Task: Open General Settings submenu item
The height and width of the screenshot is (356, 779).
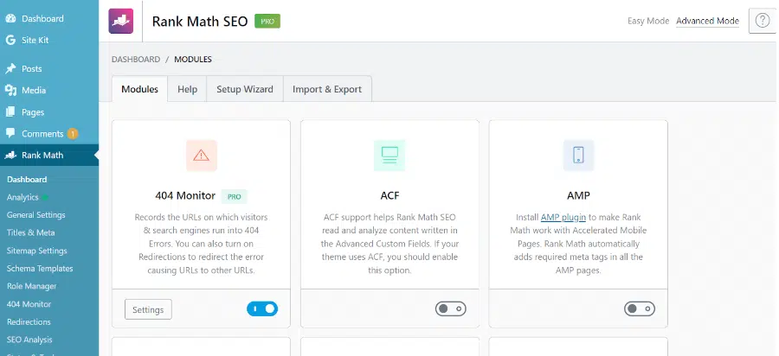Action: pos(35,215)
